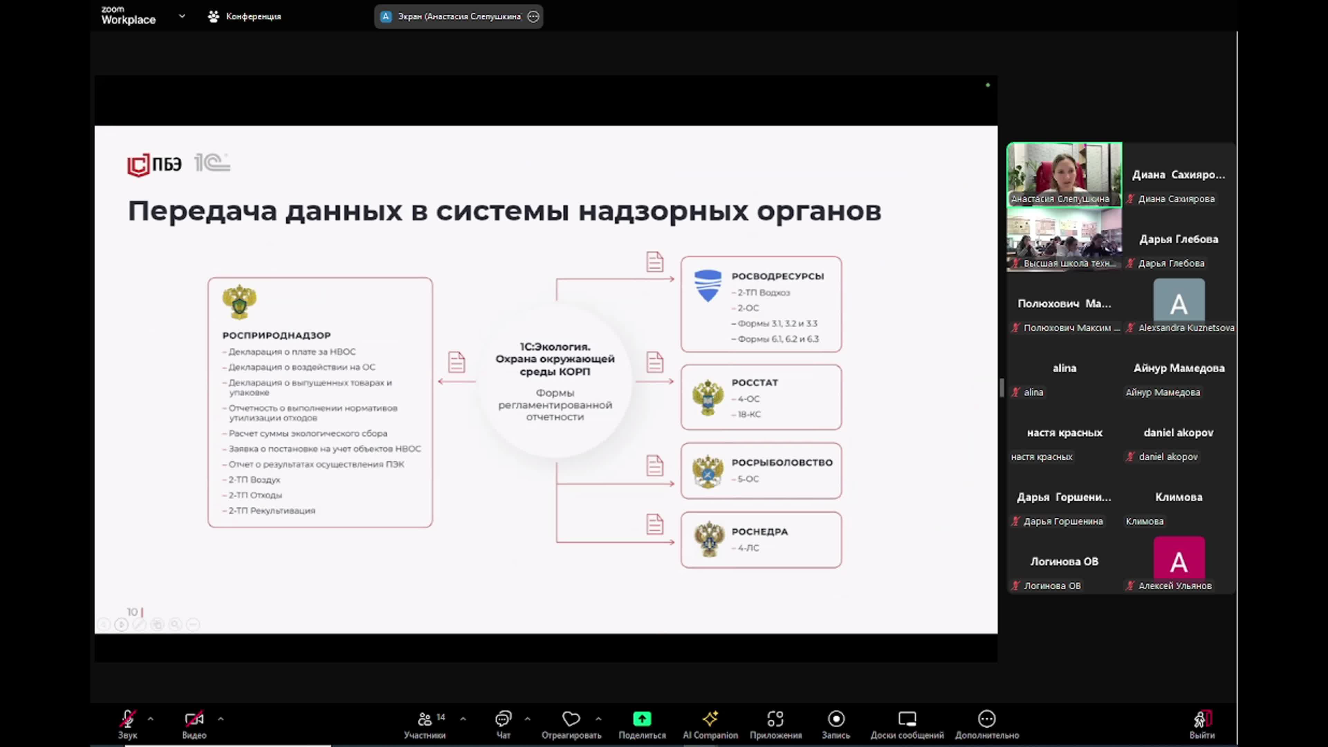Click the Конференция meeting info item
The width and height of the screenshot is (1328, 747).
point(245,17)
